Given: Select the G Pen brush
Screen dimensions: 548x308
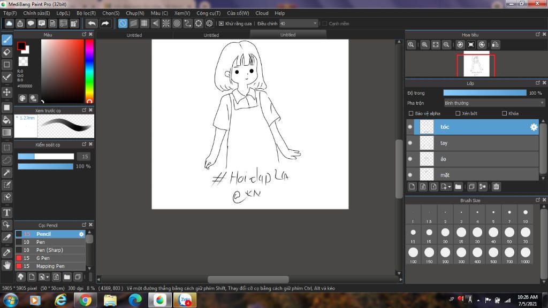Looking at the screenshot, I should (x=50, y=258).
